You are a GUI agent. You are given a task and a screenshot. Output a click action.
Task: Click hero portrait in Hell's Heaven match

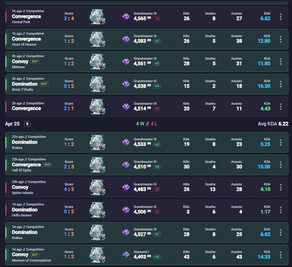click(x=97, y=210)
